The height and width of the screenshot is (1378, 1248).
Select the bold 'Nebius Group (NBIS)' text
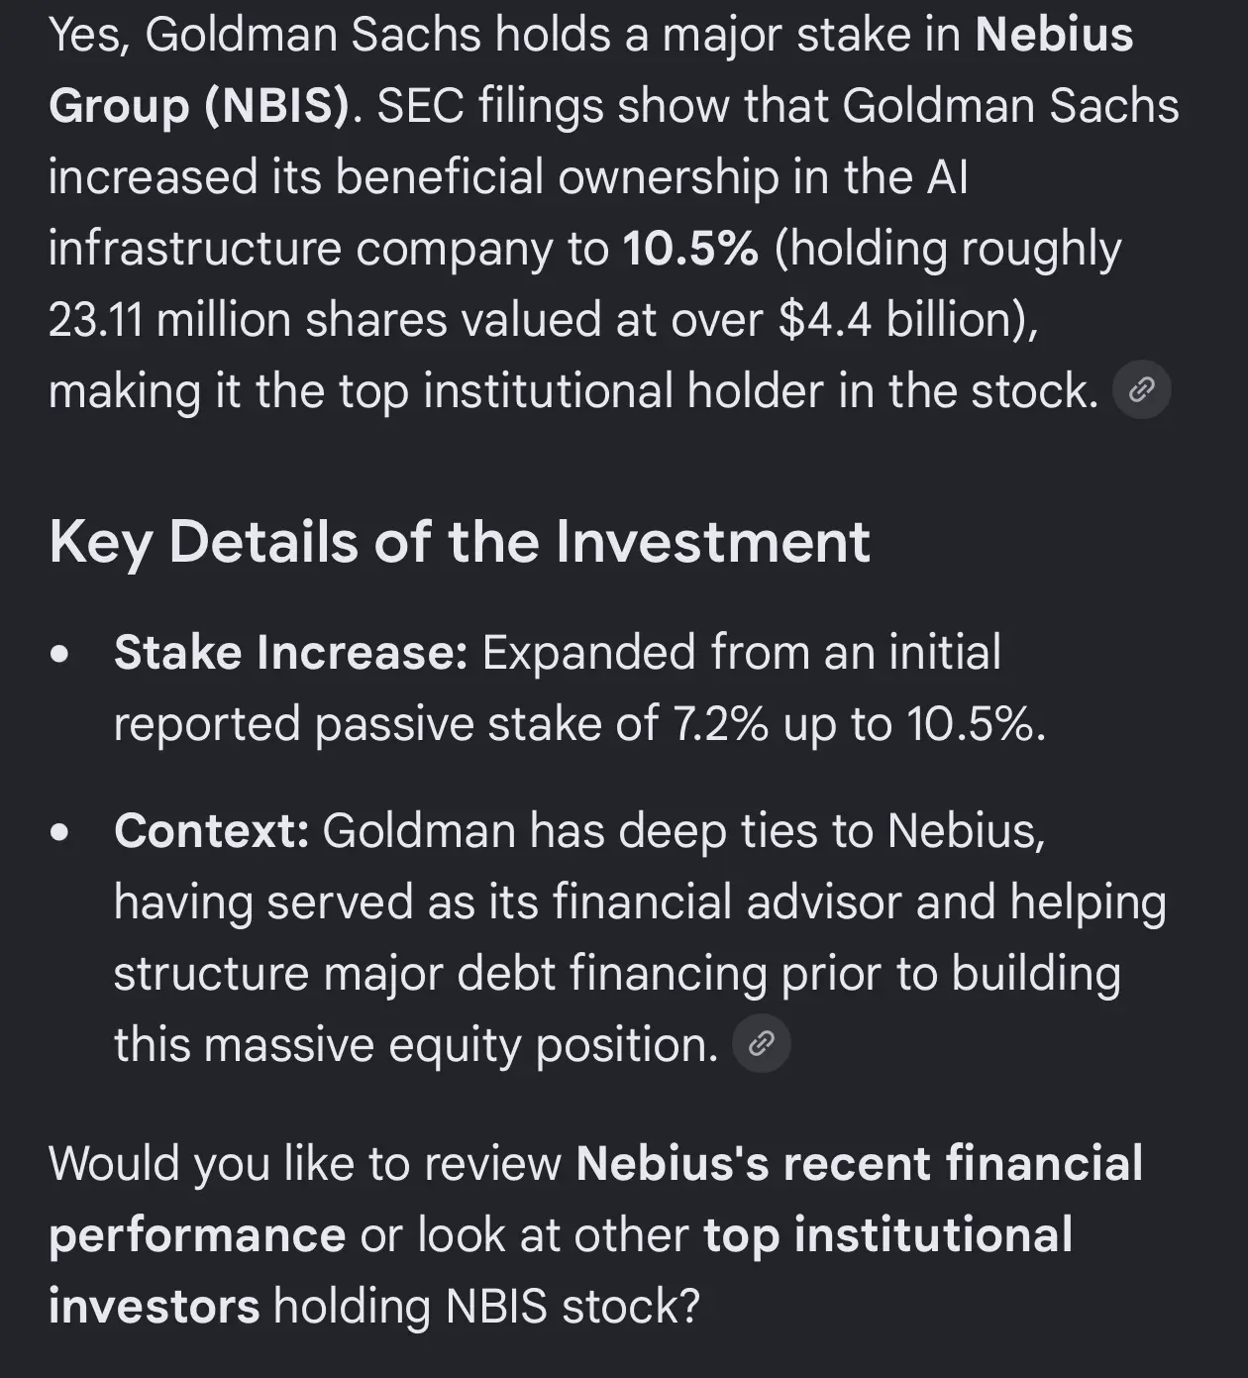pyautogui.click(x=590, y=69)
